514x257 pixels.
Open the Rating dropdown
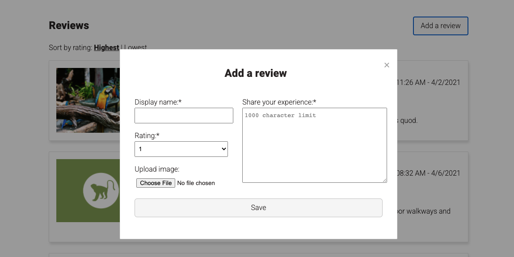(181, 149)
